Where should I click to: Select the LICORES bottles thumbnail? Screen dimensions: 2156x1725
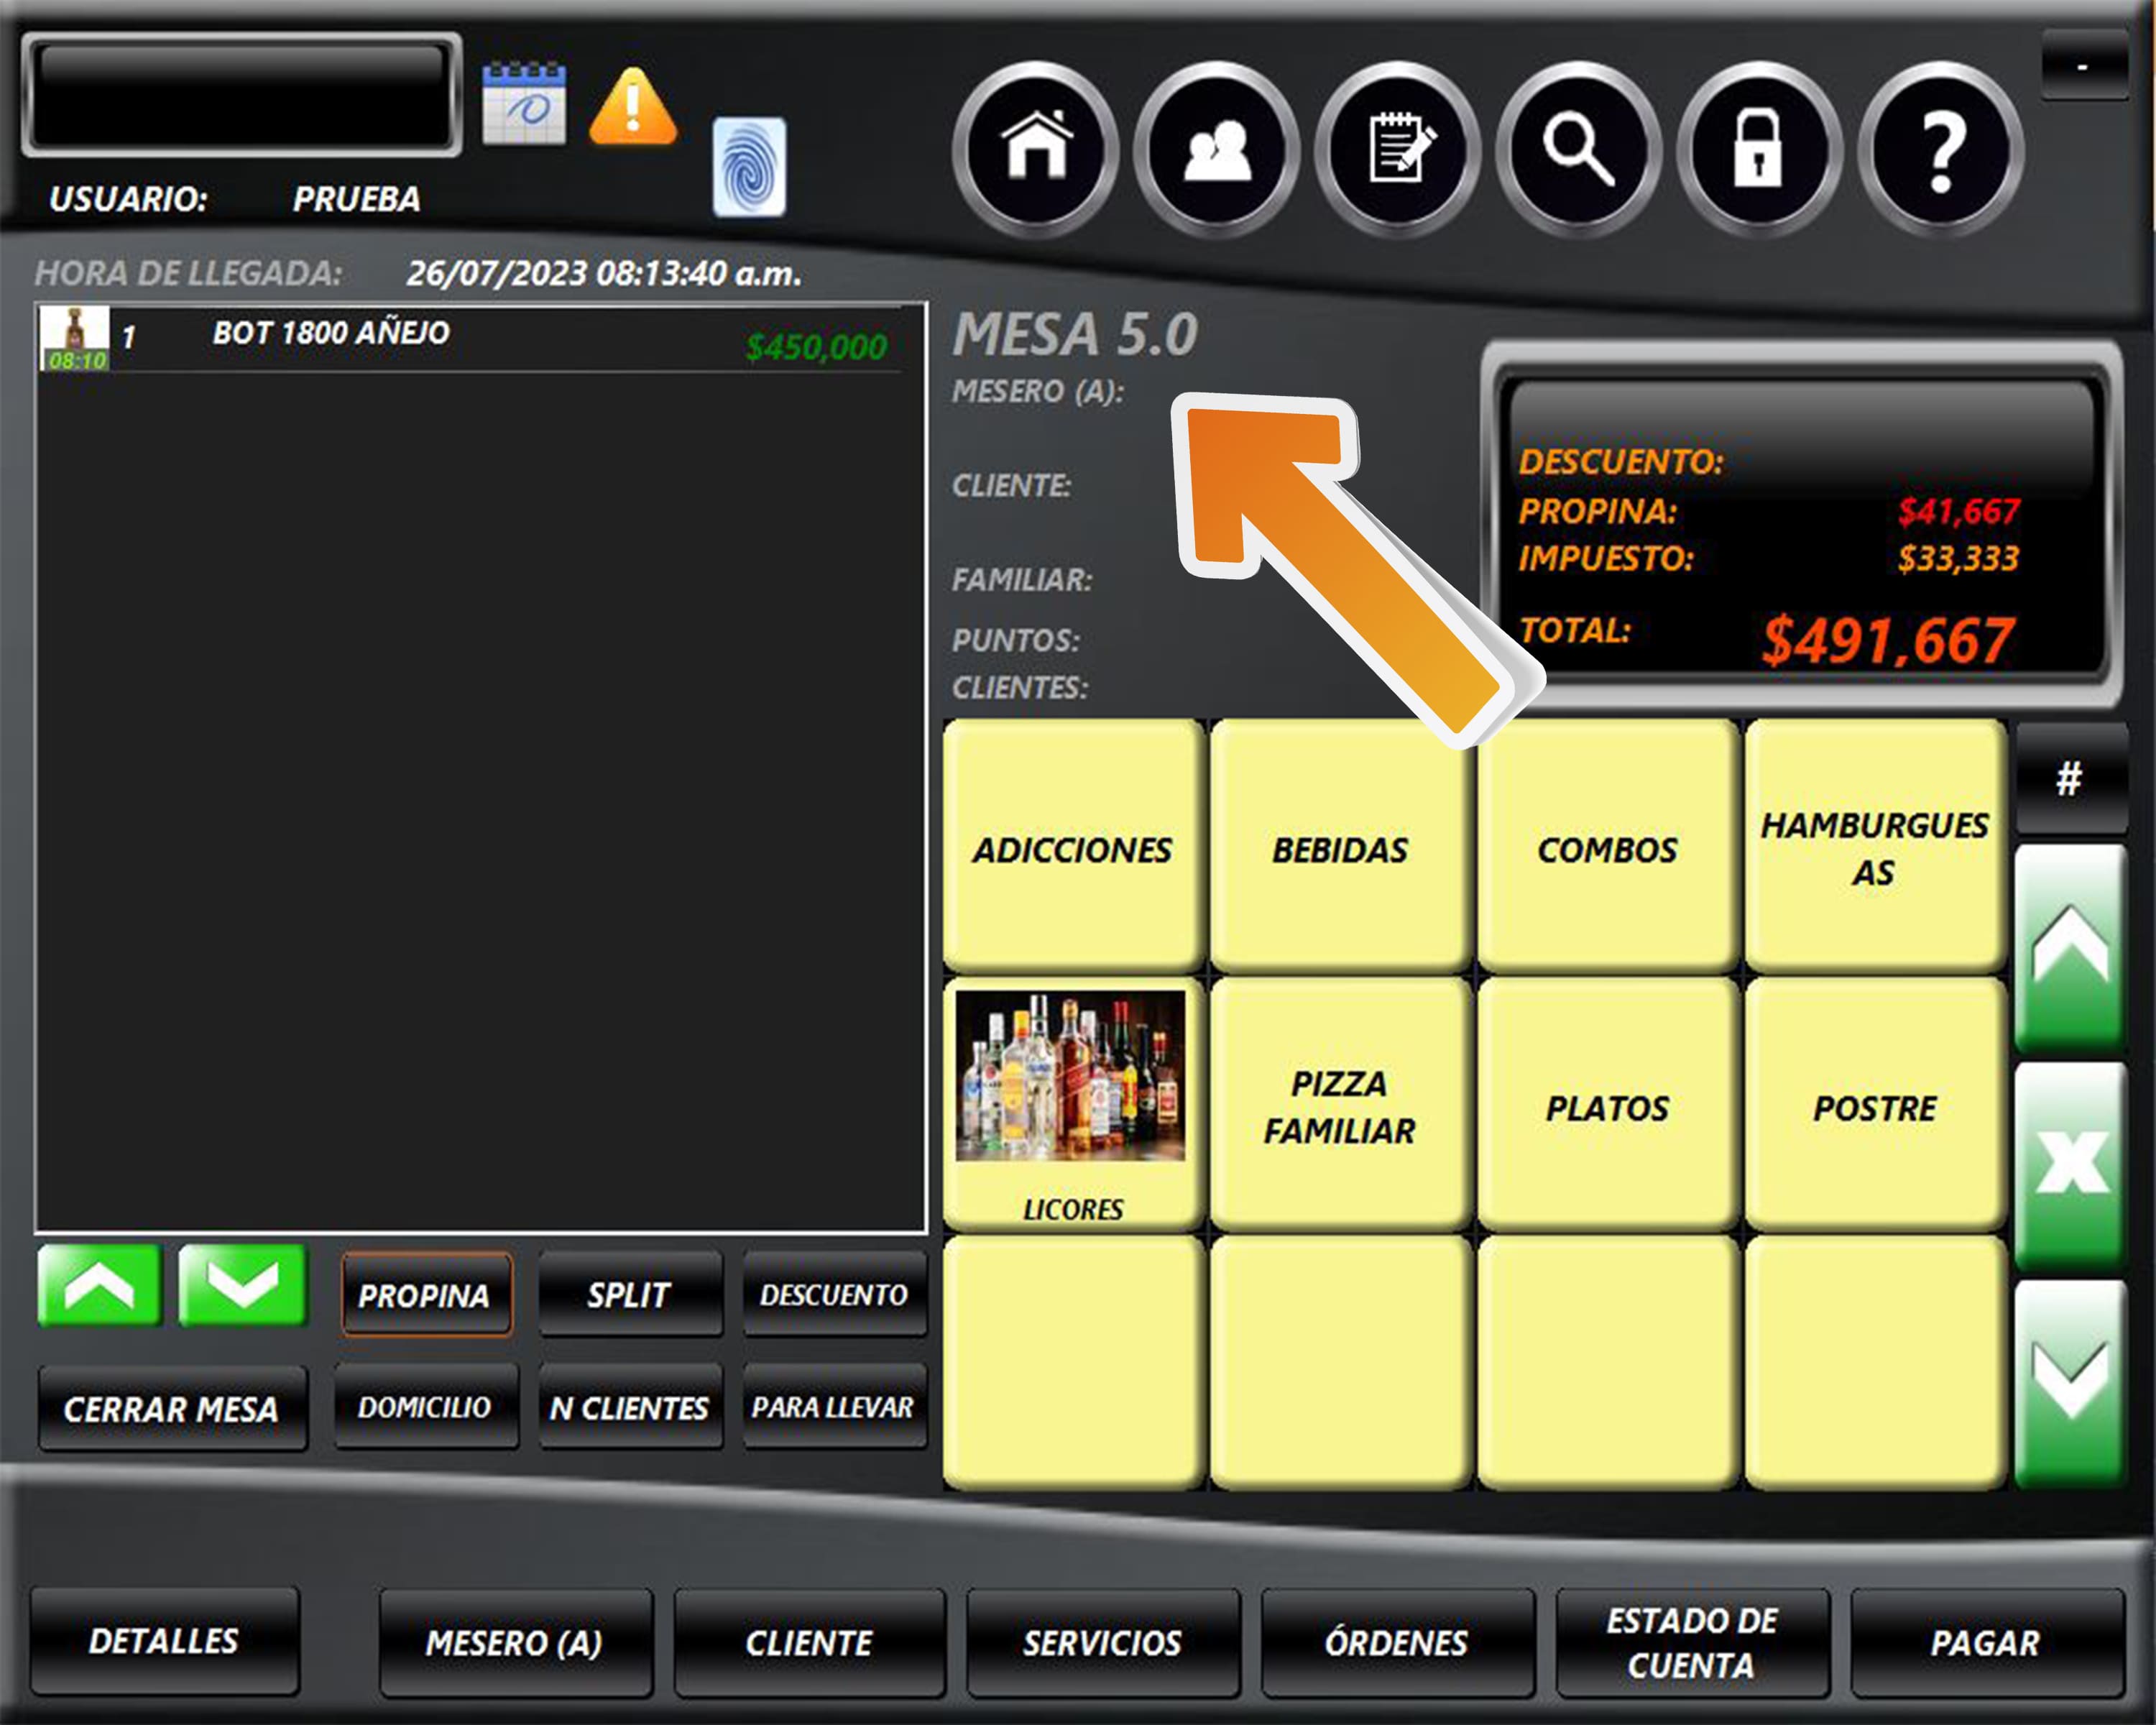pyautogui.click(x=1071, y=1076)
